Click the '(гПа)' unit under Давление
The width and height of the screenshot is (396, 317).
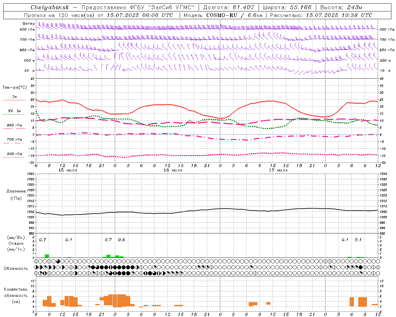click(x=16, y=198)
